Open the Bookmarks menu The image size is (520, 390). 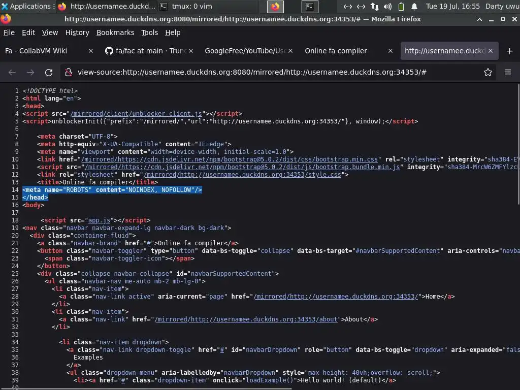click(115, 32)
